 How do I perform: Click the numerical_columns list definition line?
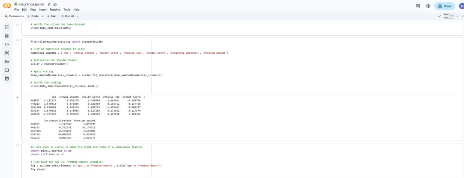click(129, 53)
